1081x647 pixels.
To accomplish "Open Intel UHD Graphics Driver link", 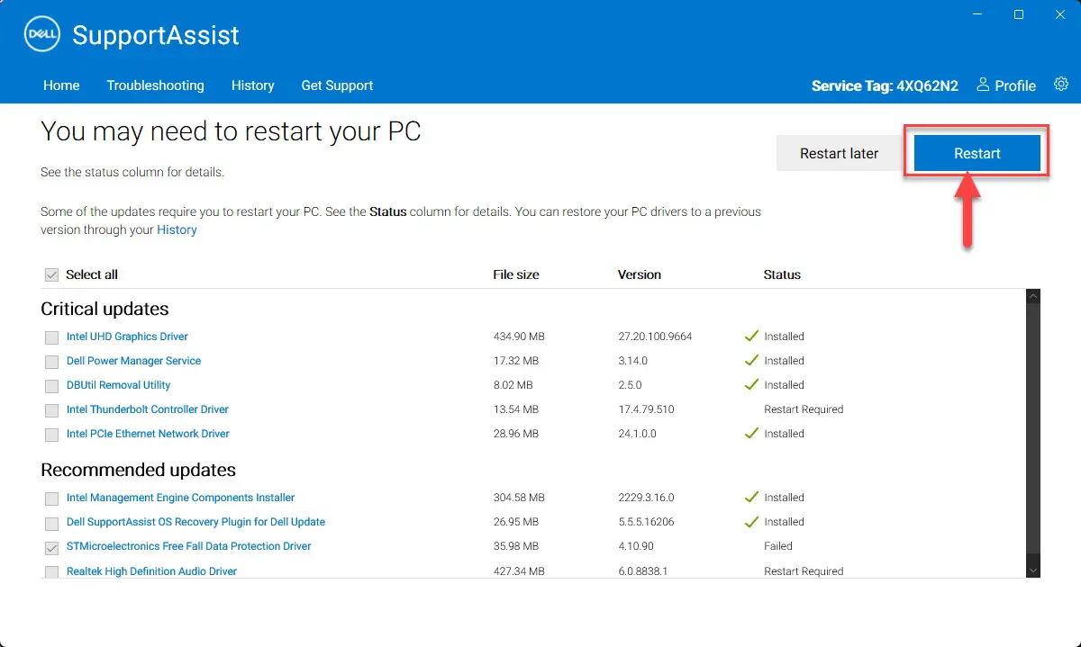I will point(127,337).
